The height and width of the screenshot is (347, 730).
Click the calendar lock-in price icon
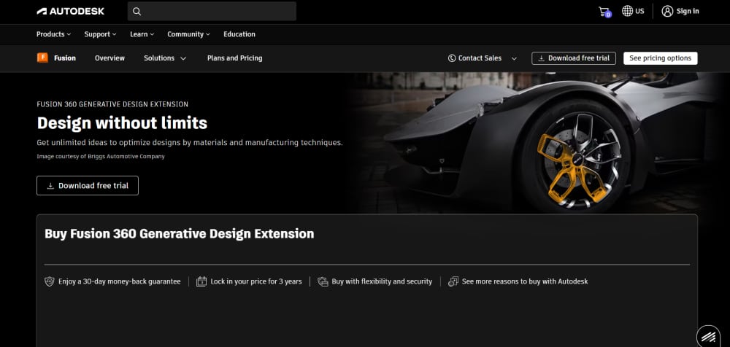pos(201,281)
